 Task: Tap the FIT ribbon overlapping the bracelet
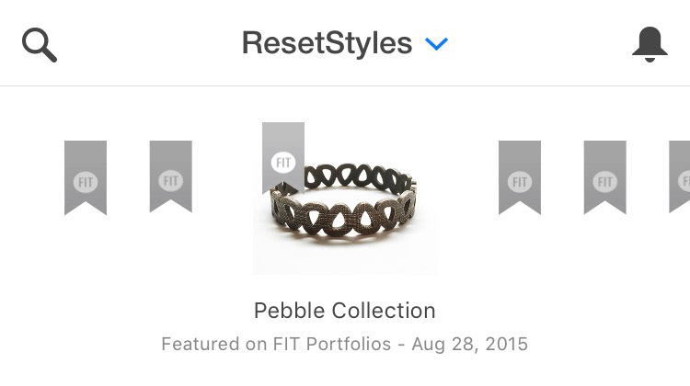283,158
